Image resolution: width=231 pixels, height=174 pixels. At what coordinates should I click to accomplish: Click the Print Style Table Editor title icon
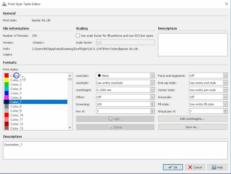tap(4, 4)
